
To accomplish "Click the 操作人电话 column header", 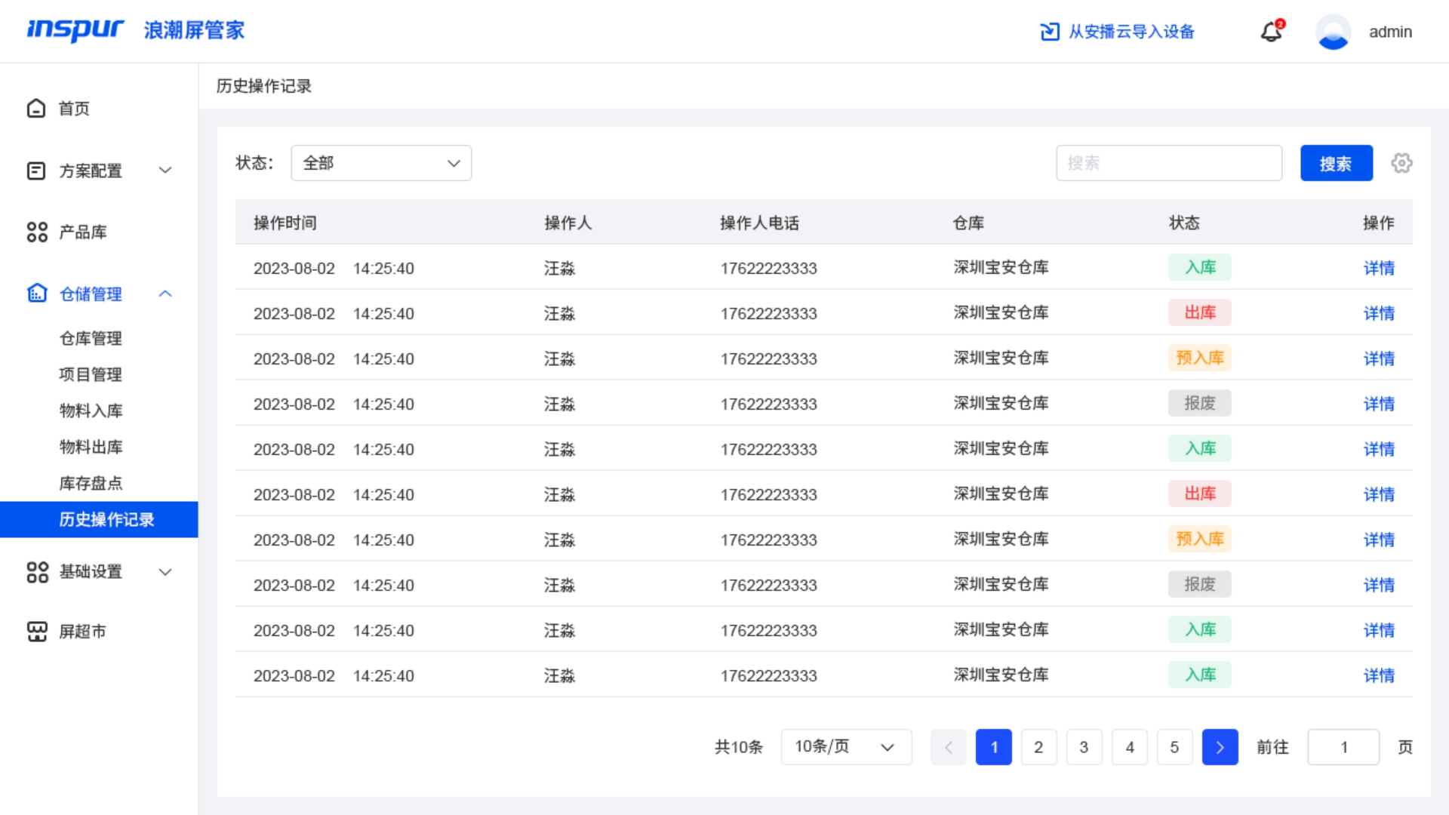I will click(759, 223).
